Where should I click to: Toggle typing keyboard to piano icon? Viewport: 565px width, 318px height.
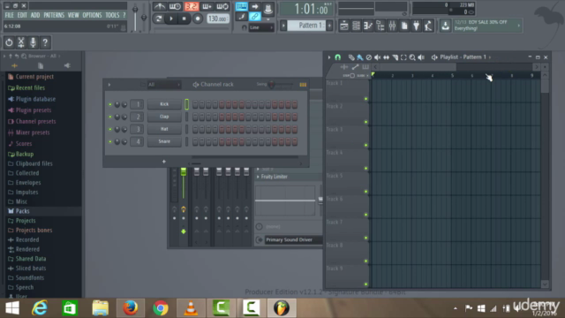click(241, 6)
